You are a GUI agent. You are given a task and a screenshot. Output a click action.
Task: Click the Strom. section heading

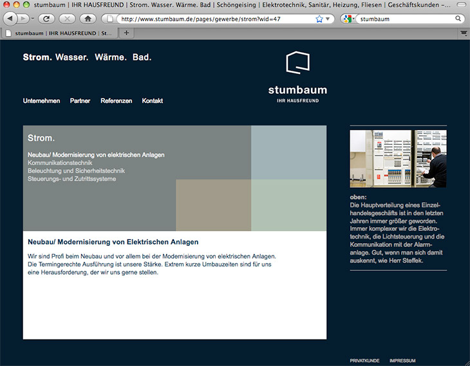point(41,138)
